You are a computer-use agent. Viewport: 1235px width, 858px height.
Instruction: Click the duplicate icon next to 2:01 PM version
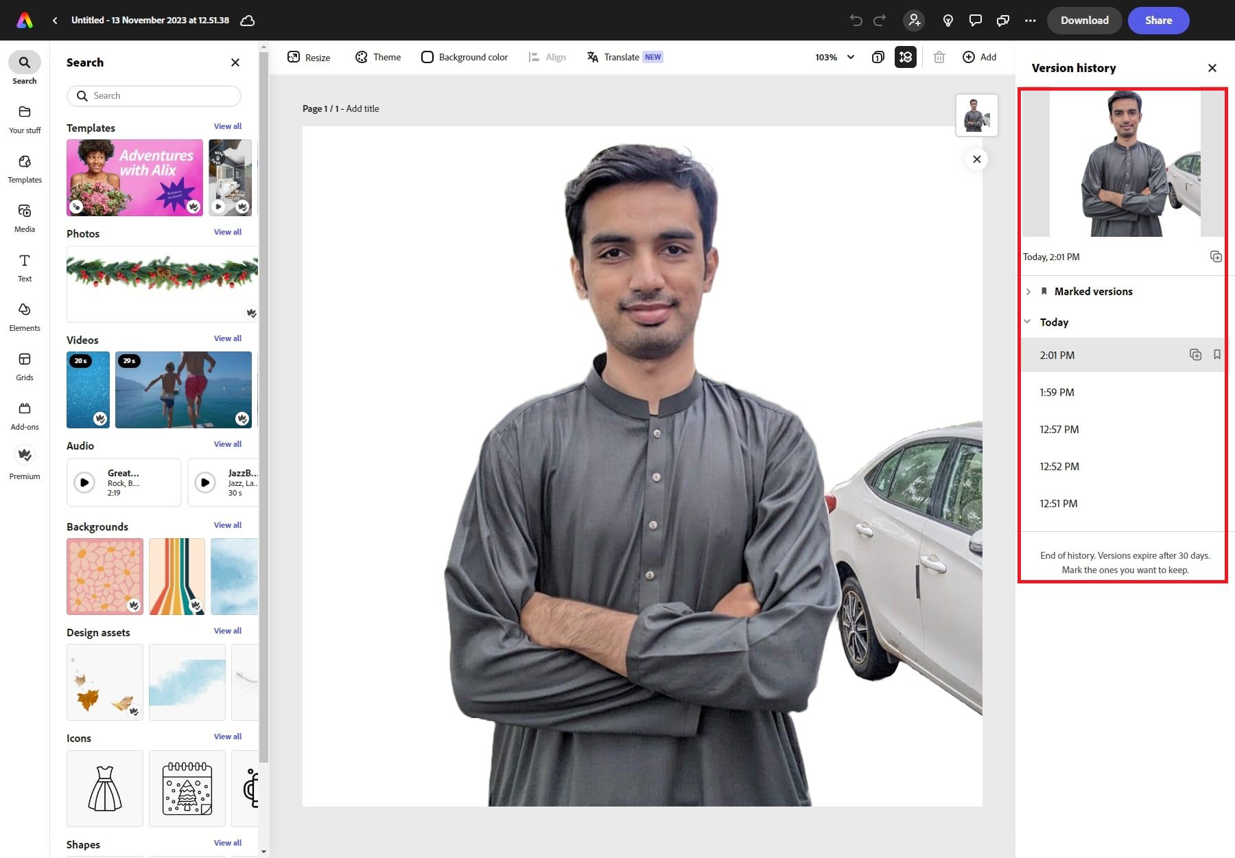(x=1196, y=355)
